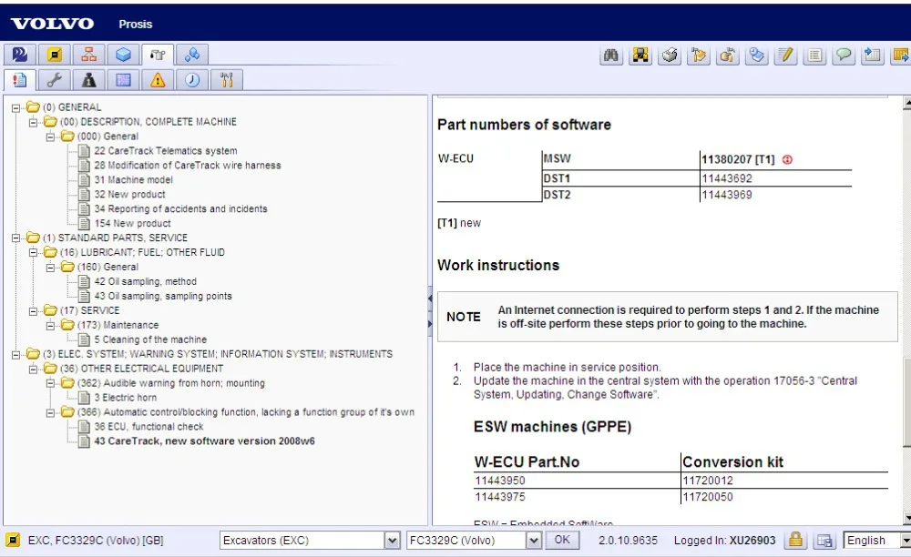The width and height of the screenshot is (911, 557).
Task: Open '22 CareTrack Telematics system' document
Action: point(165,151)
